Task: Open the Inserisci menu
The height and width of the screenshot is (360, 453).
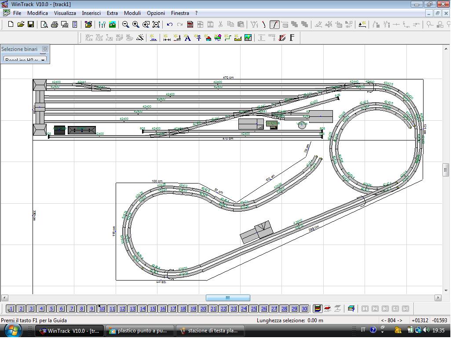Action: coord(91,13)
